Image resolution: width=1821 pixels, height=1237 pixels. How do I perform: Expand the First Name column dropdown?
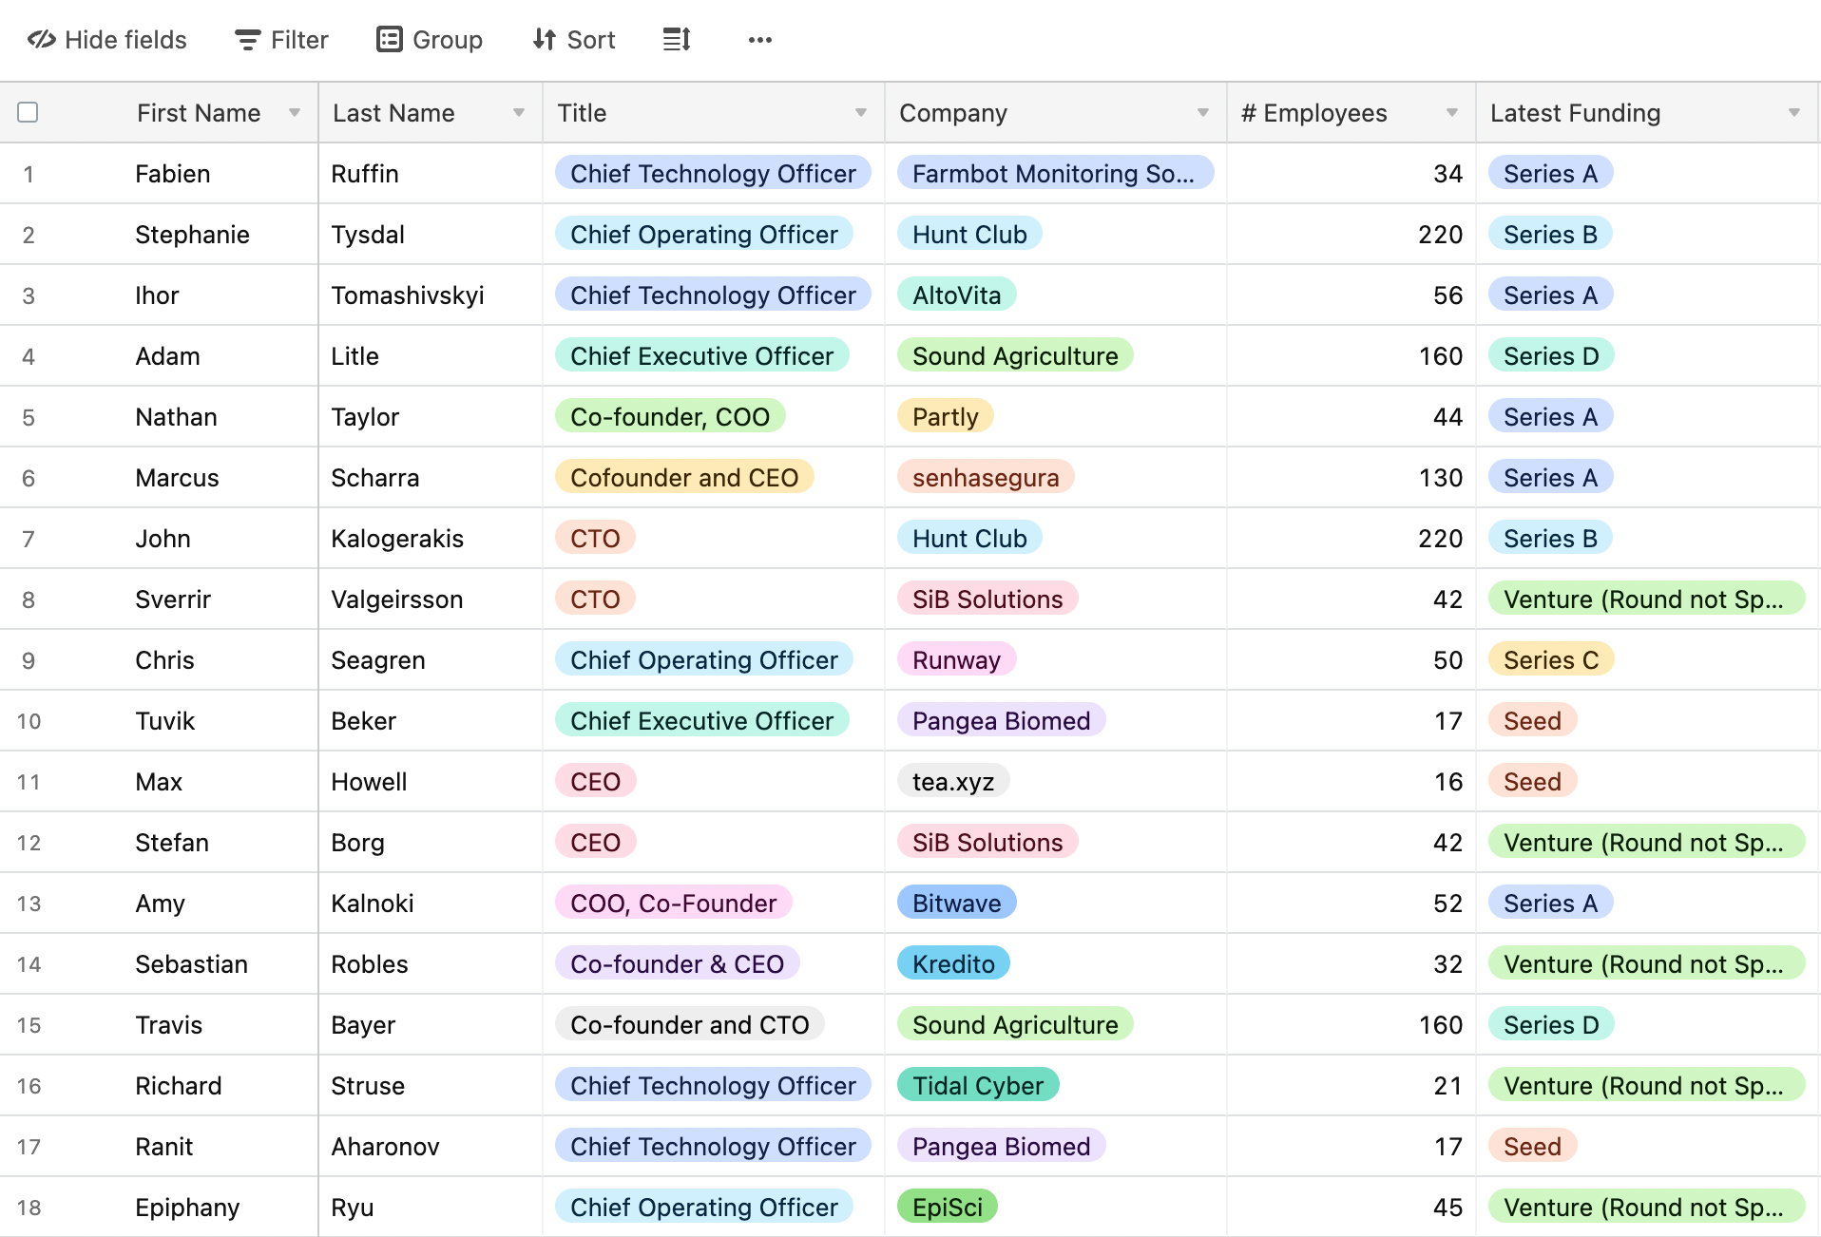click(x=295, y=113)
